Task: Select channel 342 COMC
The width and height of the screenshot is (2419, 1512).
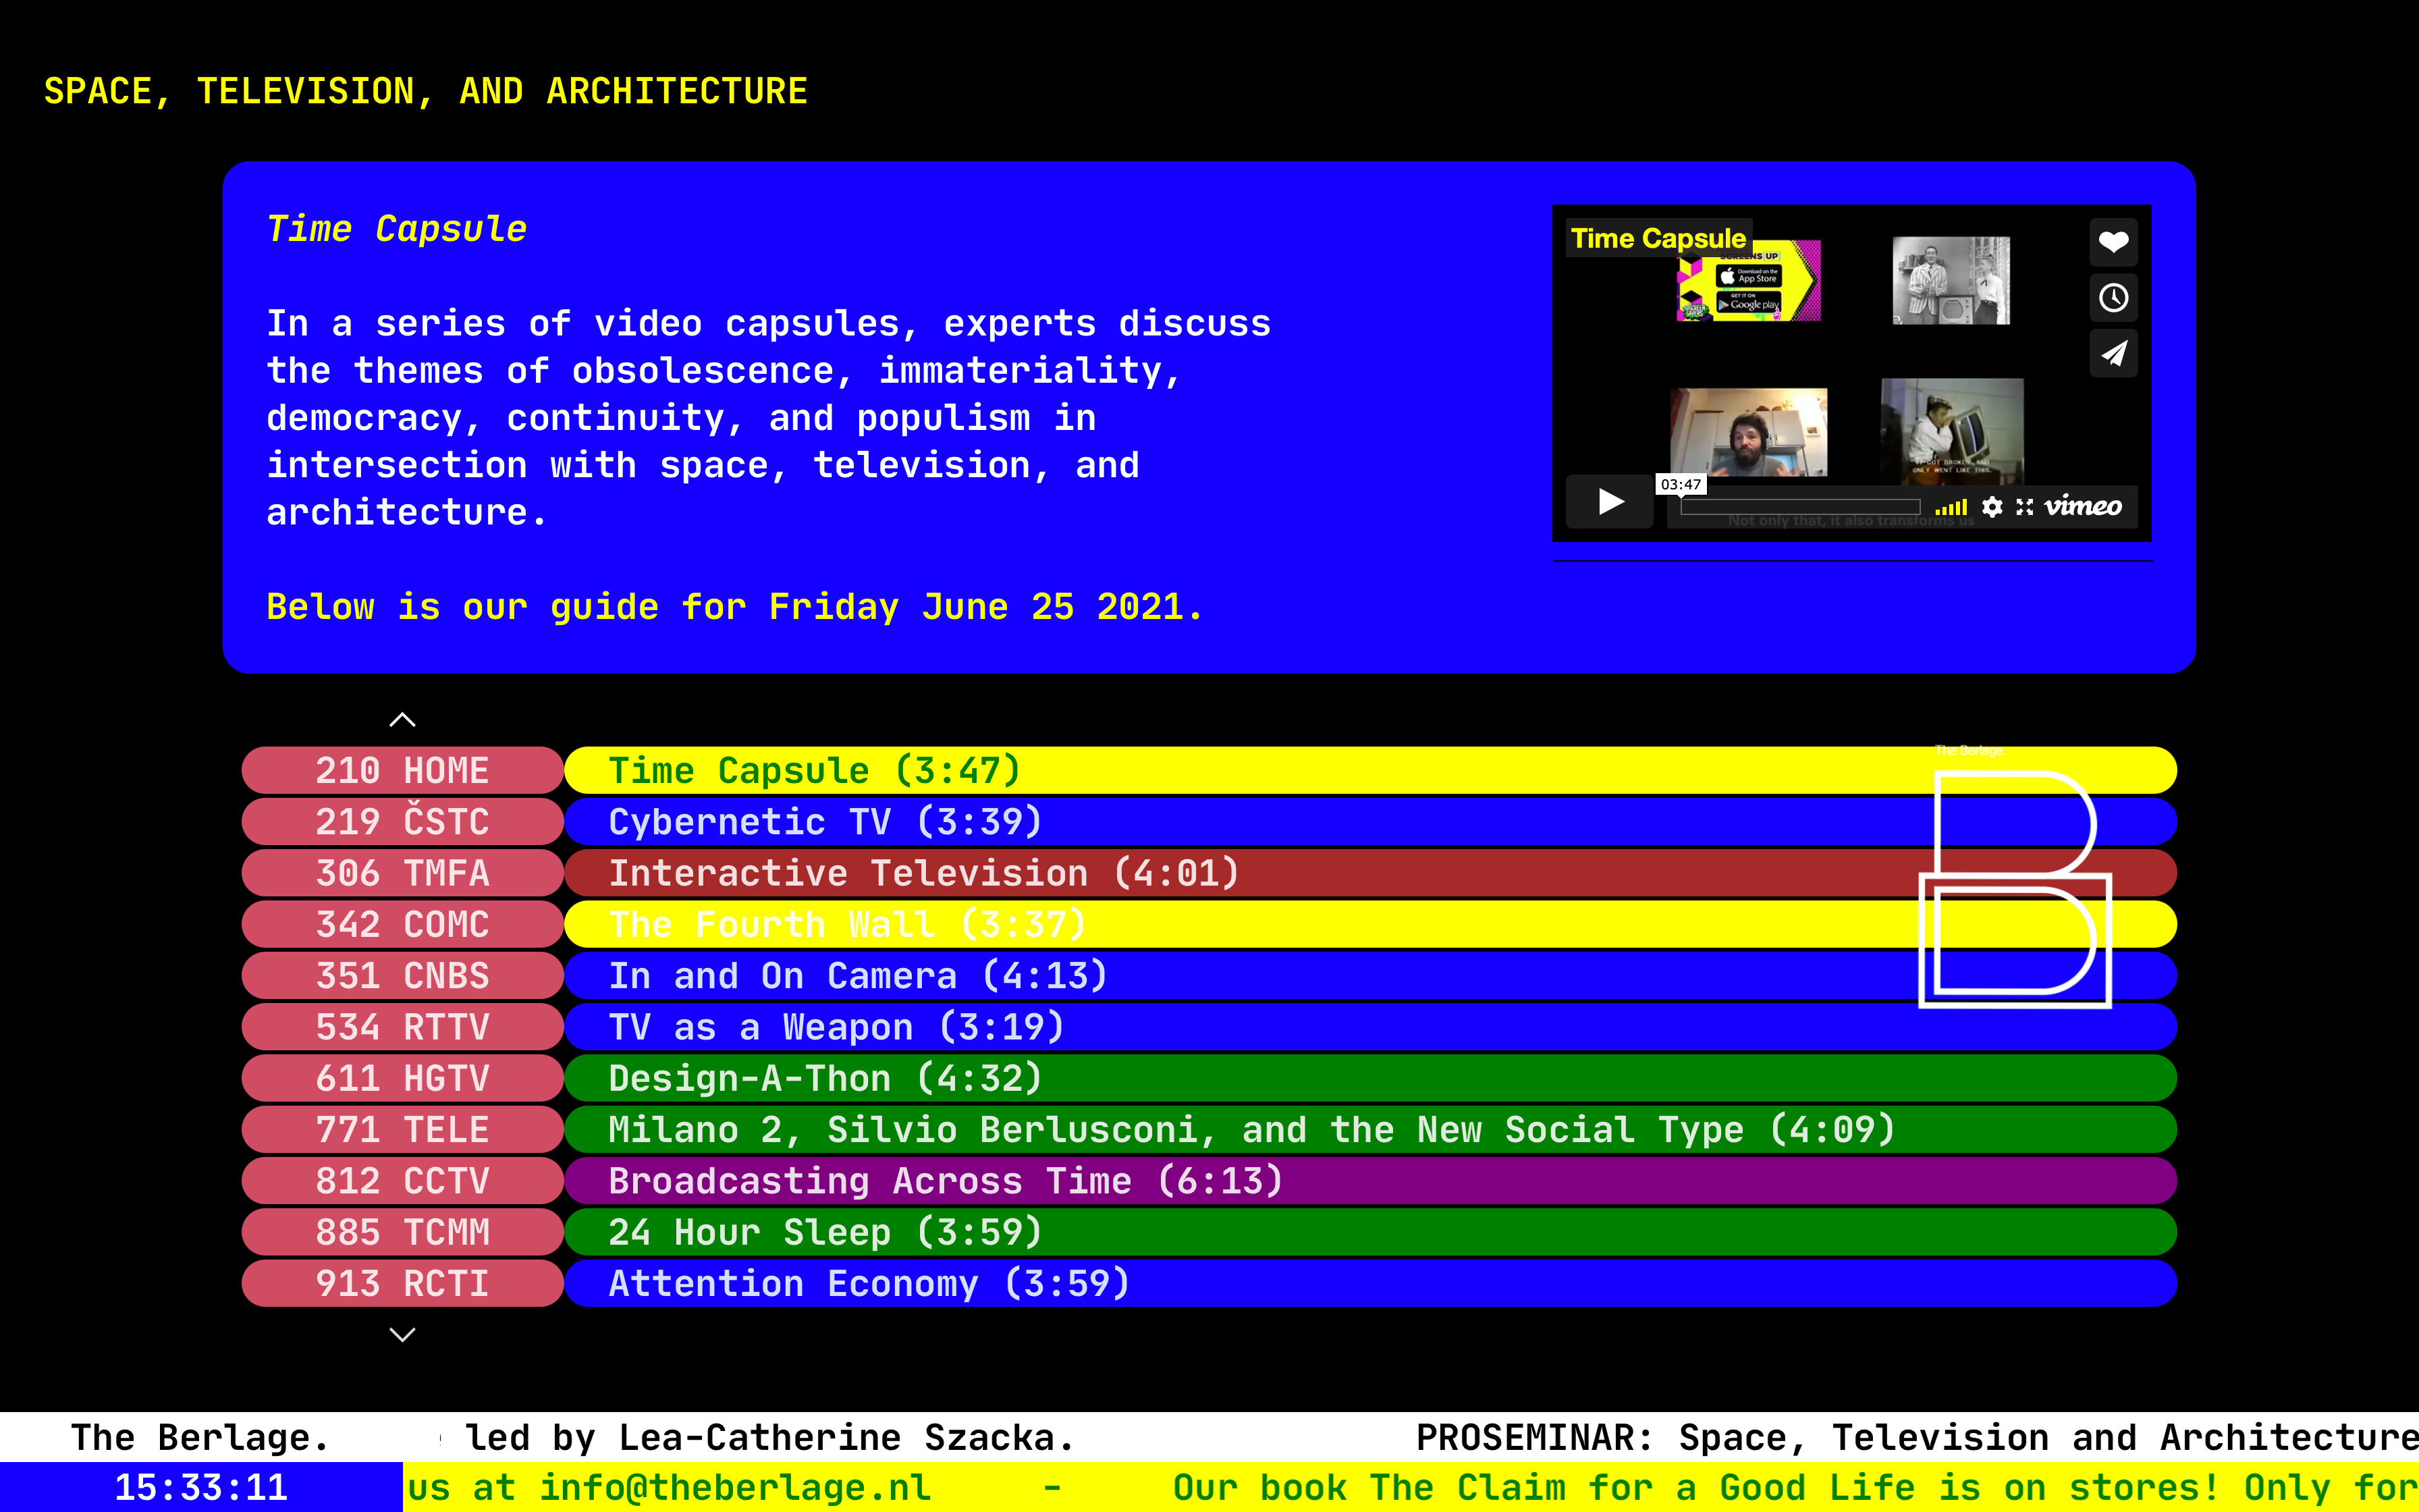Action: click(403, 924)
